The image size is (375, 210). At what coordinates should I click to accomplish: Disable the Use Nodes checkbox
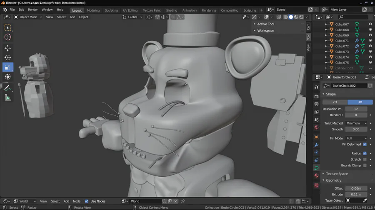click(x=87, y=201)
